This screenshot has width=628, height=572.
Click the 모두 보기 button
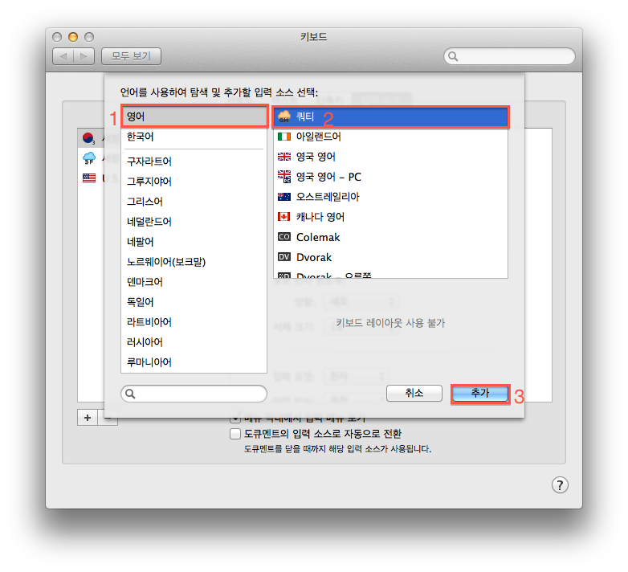click(x=131, y=56)
